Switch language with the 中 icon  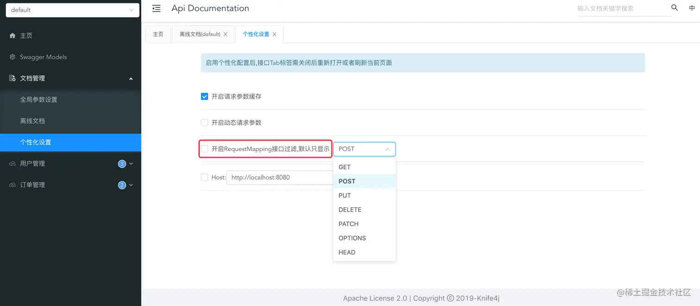(692, 8)
